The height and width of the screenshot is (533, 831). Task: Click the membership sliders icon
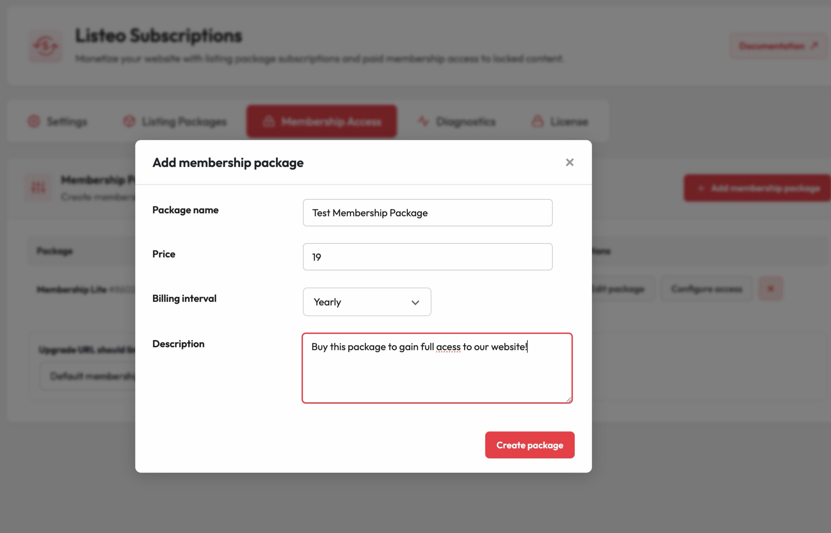pyautogui.click(x=38, y=188)
